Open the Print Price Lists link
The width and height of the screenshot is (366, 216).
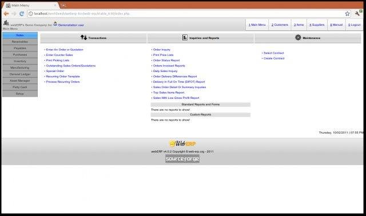pyautogui.click(x=164, y=55)
